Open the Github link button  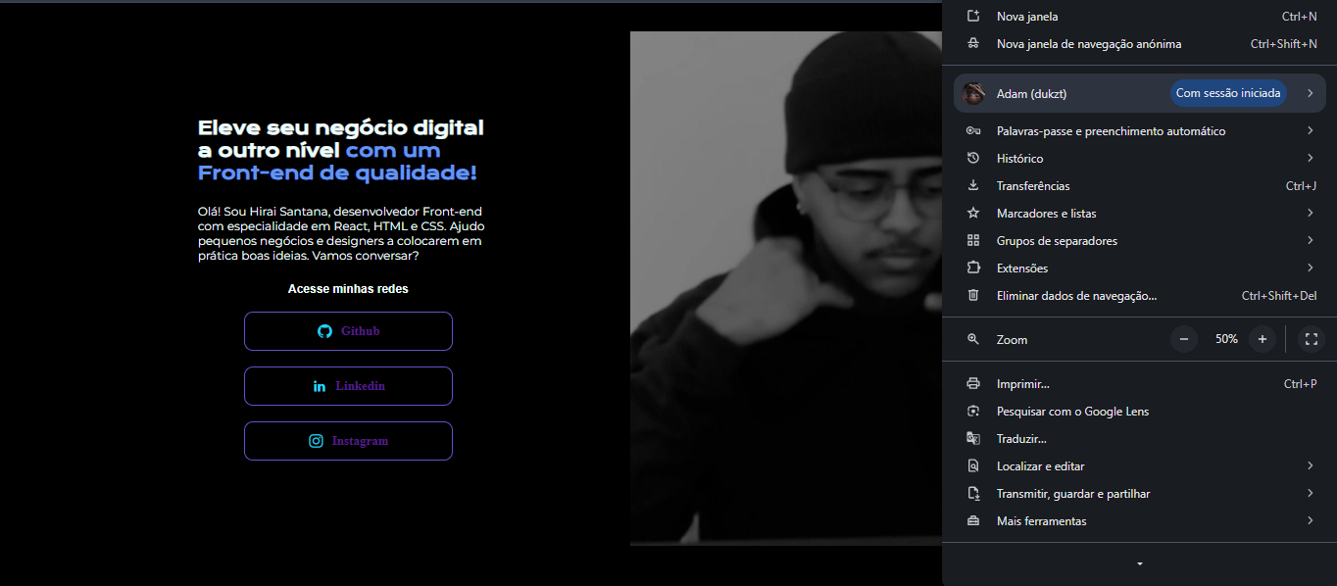pyautogui.click(x=348, y=331)
